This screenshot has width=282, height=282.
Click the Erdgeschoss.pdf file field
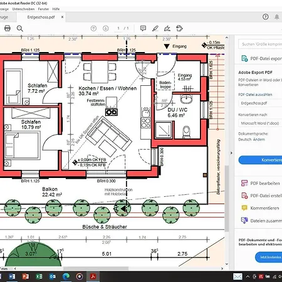[x=260, y=103]
